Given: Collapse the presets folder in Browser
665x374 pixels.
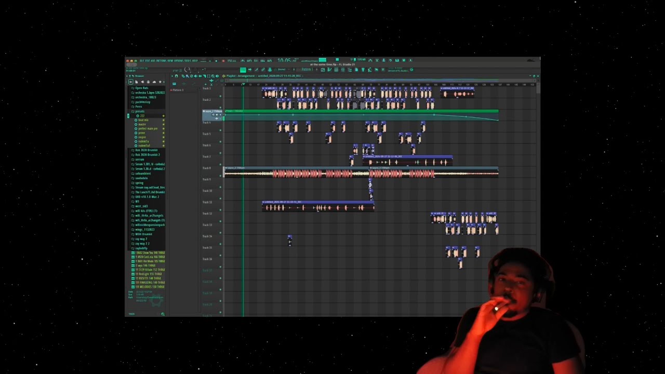Looking at the screenshot, I should point(139,111).
